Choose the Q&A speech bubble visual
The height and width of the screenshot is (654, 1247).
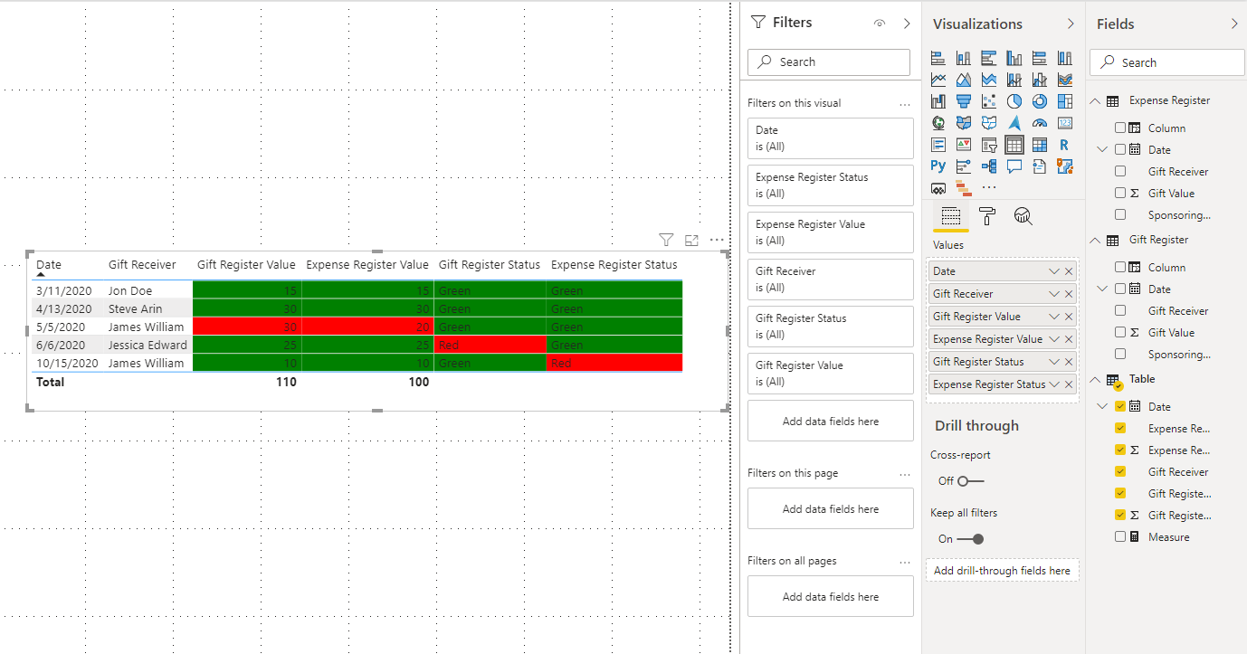[x=1014, y=166]
